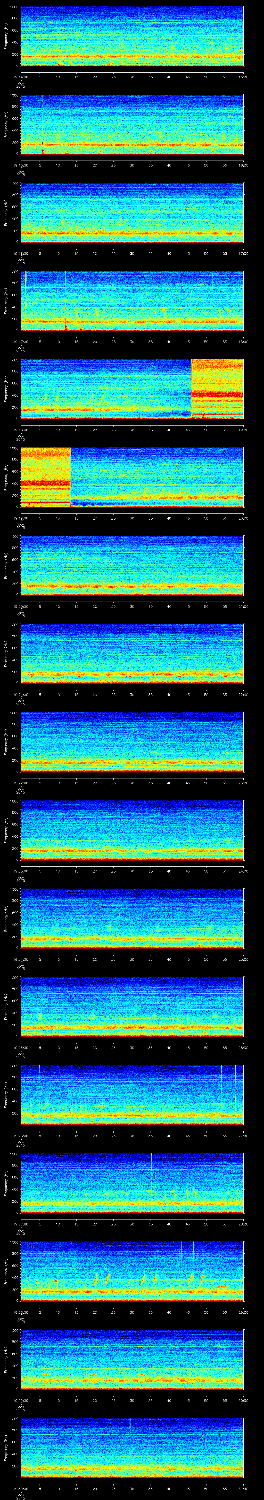Select the spectrogram panel beginning at 19:25:00
Image resolution: width=264 pixels, height=1500 pixels.
pyautogui.click(x=132, y=1006)
